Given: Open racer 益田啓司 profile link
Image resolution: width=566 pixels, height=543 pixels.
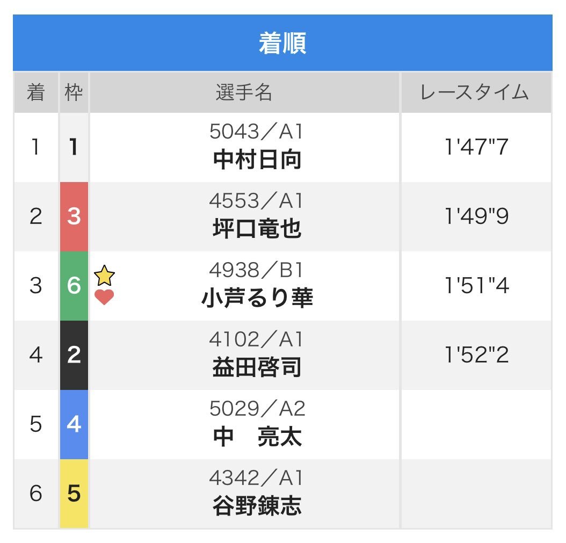Looking at the screenshot, I should coord(257,367).
